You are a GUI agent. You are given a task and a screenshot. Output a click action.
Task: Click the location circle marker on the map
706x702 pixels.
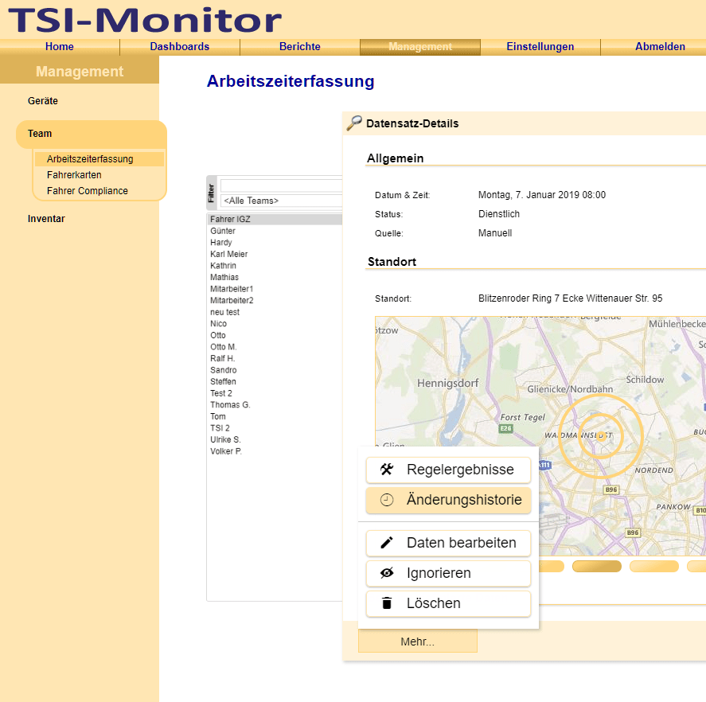(x=601, y=436)
